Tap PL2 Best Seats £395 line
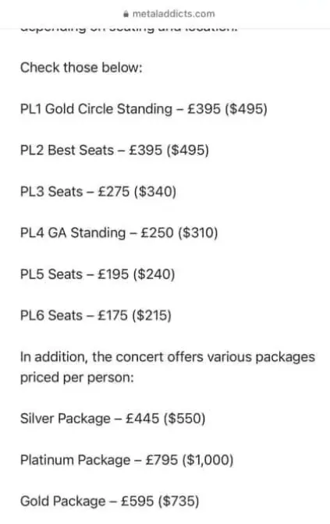Screen dimensions: 330x524 115,150
